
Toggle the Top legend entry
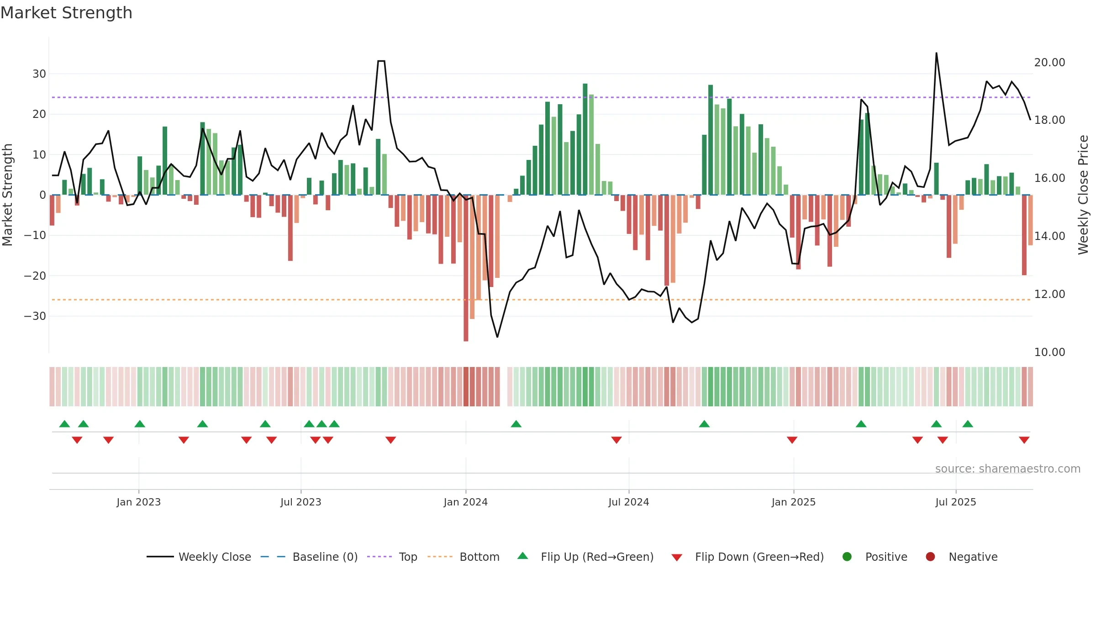tap(392, 557)
